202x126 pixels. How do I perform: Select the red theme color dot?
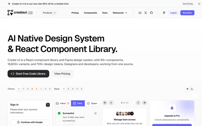[32, 89]
